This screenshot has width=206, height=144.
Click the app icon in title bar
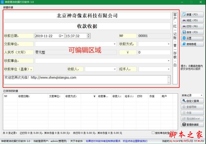[2, 2]
